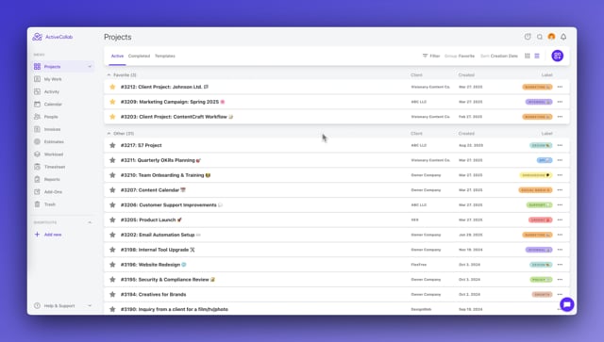Open the notifications bell
Screen dimensions: 604x342
(x=563, y=37)
